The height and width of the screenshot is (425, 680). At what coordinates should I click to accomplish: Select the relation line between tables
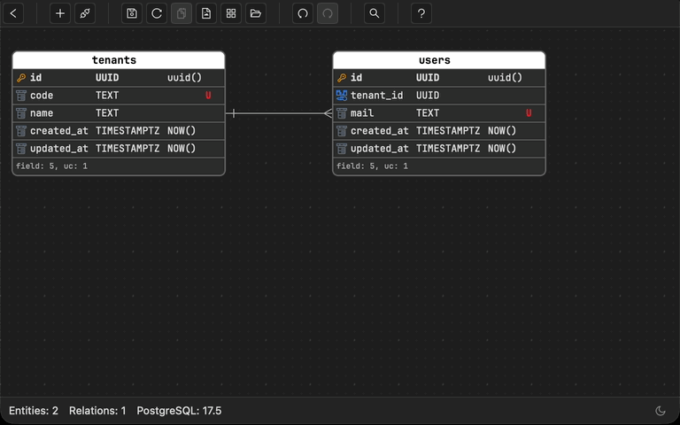pyautogui.click(x=279, y=113)
